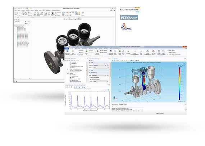Open the Time dropdown in Data section
This screenshot has height=146, width=205.
pyautogui.click(x=101, y=68)
